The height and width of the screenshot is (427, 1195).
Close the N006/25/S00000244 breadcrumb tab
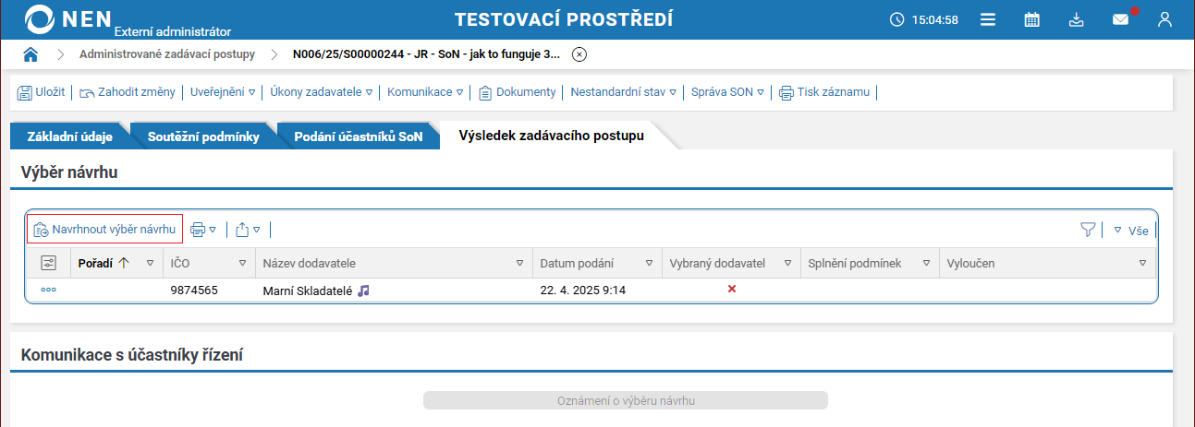(579, 54)
